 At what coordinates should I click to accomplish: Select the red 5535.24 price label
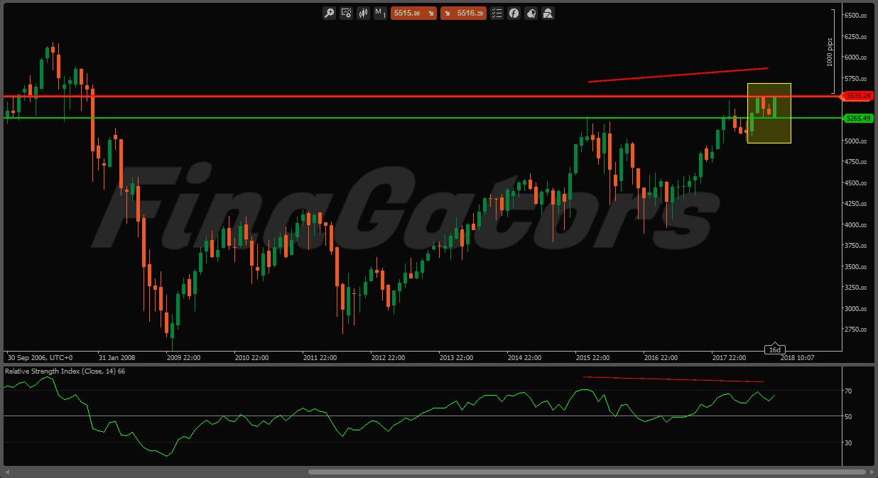tap(857, 96)
